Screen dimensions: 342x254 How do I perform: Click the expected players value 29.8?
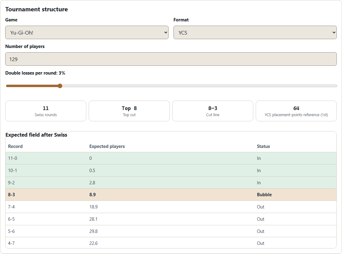[x=93, y=231]
